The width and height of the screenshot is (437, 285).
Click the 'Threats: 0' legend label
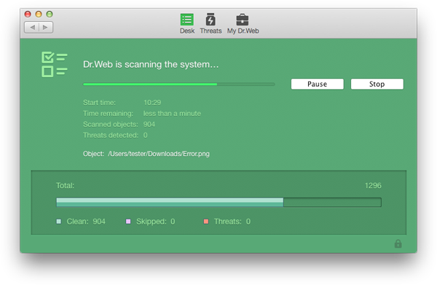232,222
